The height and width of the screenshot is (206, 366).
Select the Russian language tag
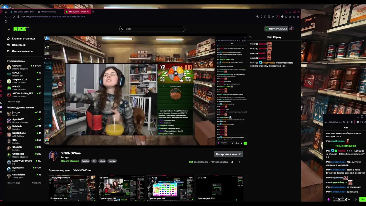85,161
